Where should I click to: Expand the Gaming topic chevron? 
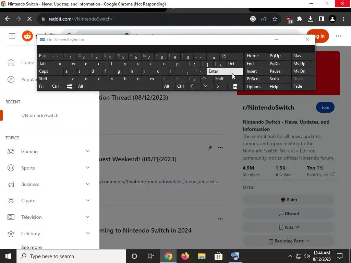pyautogui.click(x=88, y=151)
